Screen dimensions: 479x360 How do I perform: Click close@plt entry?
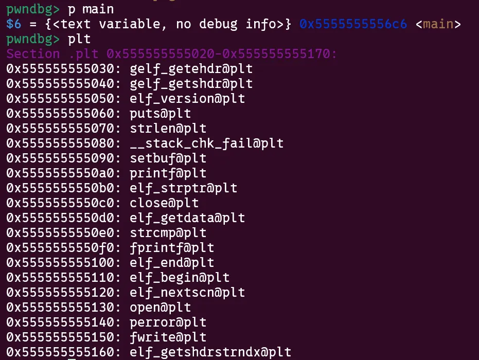click(x=164, y=203)
